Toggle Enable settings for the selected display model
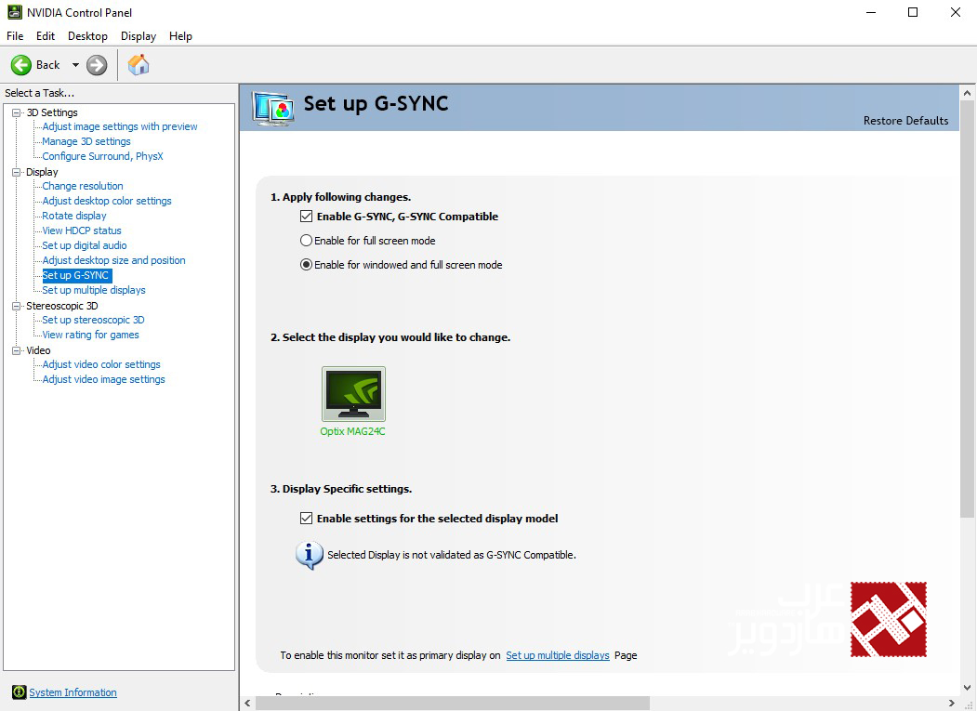 [x=306, y=519]
